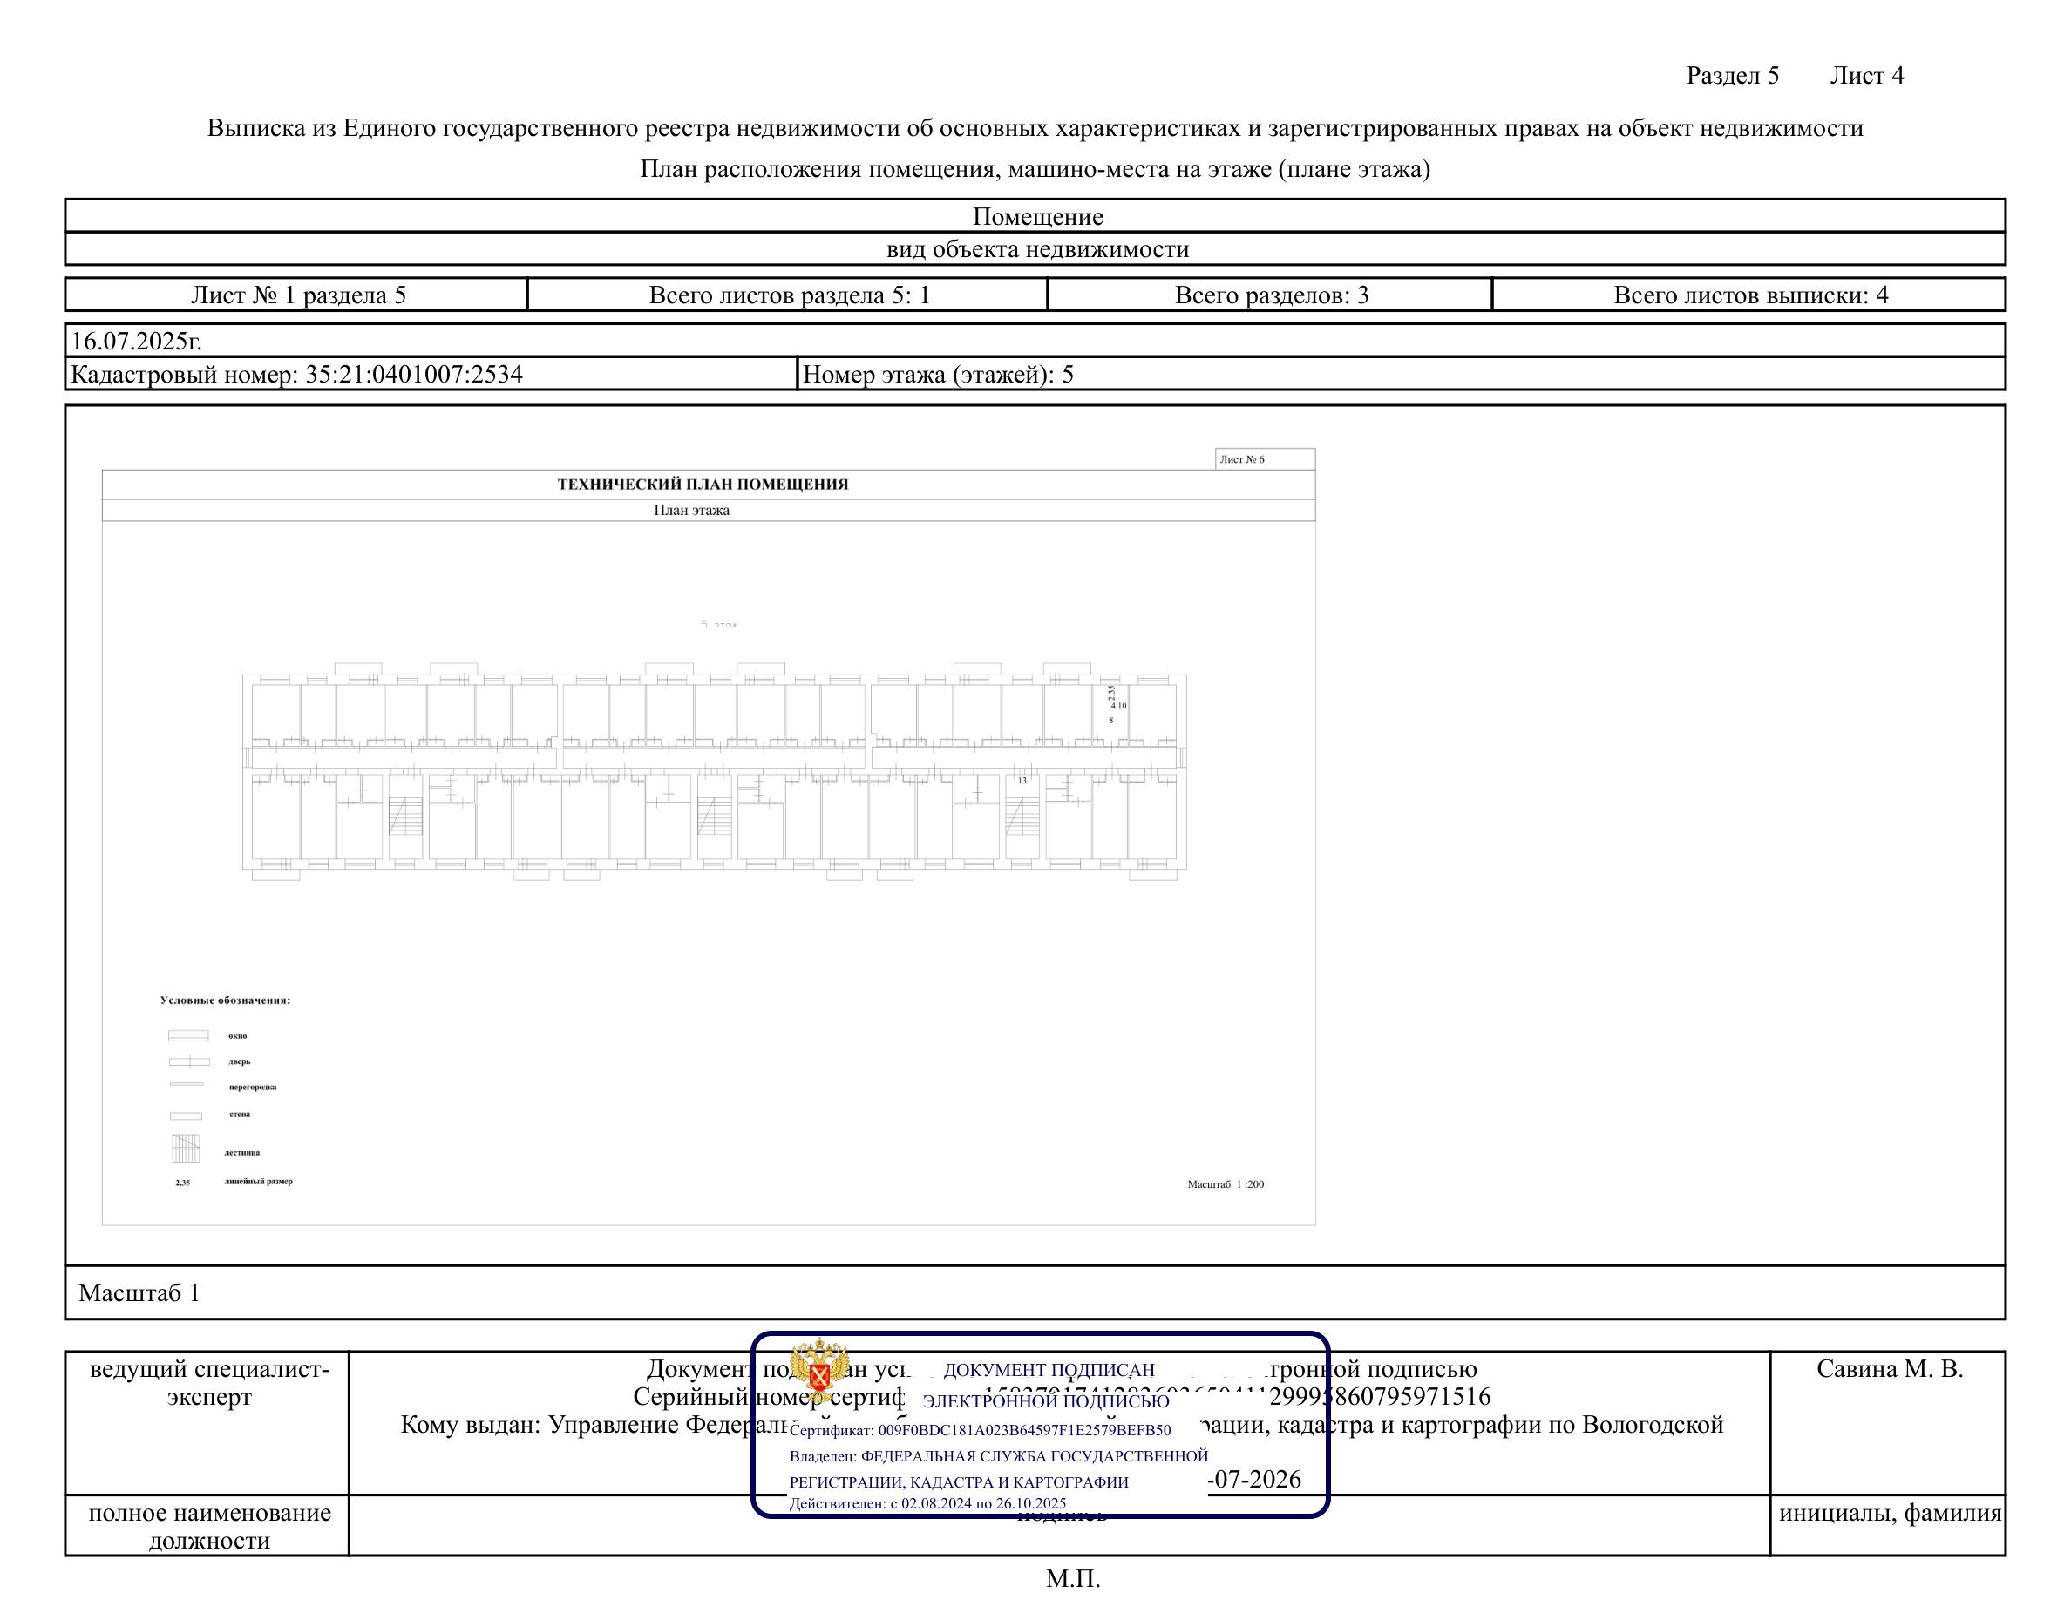
Task: Click the 'Технический план помещения' heading
Action: (x=703, y=485)
